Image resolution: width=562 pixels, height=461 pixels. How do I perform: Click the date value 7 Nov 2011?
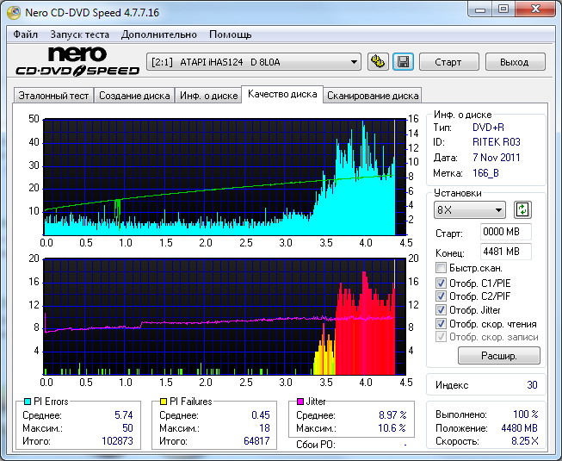point(496,157)
